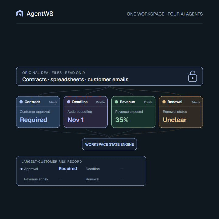The height and width of the screenshot is (219, 219).
Task: Click 'Customer approval' label
Action: [x=35, y=112]
